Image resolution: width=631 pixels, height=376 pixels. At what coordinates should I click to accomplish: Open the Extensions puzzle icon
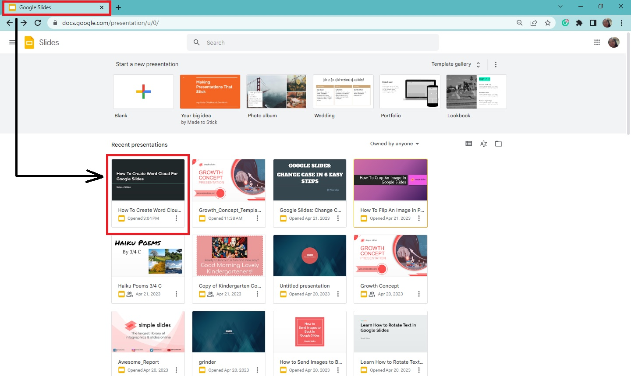point(579,23)
